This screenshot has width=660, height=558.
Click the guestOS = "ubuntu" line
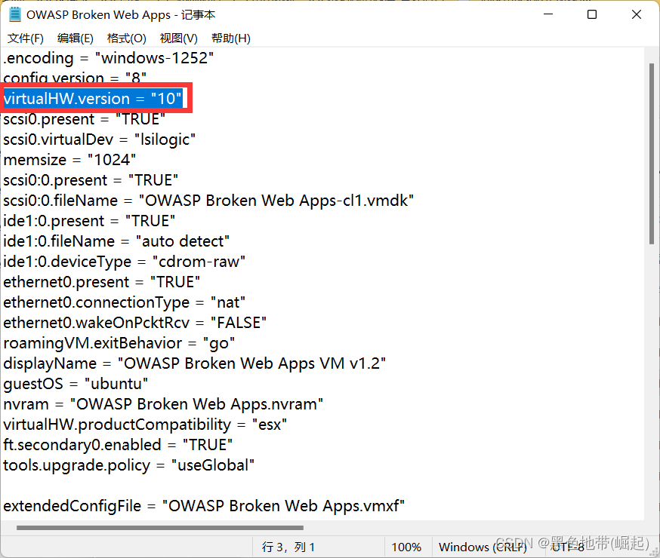click(x=76, y=384)
